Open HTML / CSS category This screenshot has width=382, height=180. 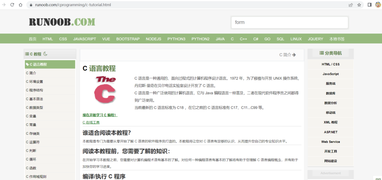(330, 64)
